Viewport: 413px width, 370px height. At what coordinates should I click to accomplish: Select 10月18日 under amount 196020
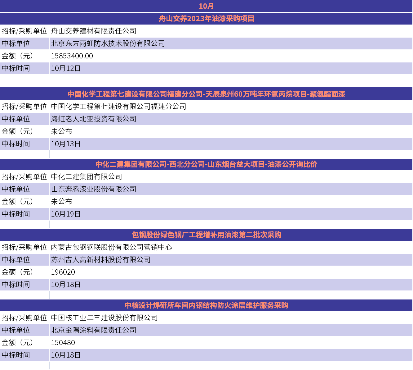[66, 285]
